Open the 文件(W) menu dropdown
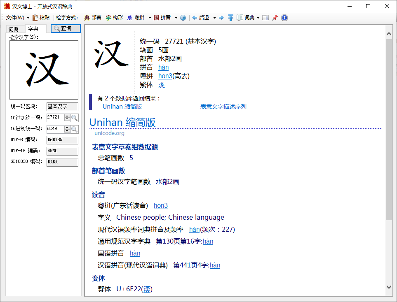Screen dimensions: 397x302 click(18, 18)
